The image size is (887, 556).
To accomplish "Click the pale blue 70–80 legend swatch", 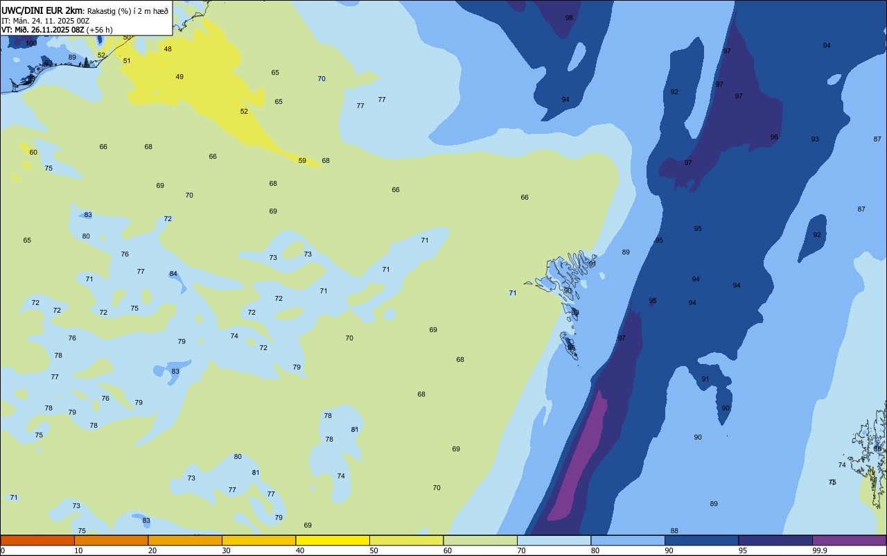I will pos(554,540).
